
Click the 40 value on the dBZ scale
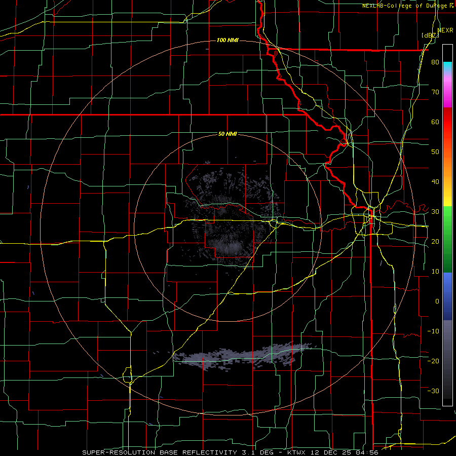(435, 182)
